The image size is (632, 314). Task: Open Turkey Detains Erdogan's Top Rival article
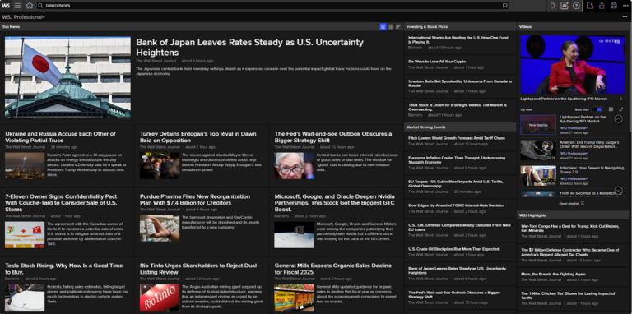(197, 137)
